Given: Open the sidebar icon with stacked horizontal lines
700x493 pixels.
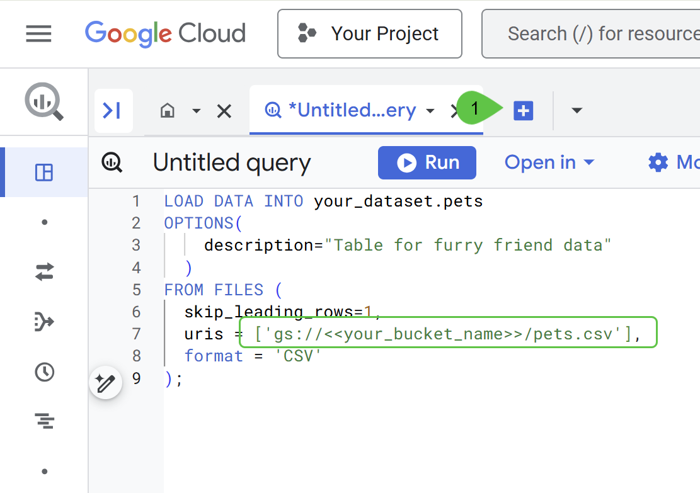Looking at the screenshot, I should pyautogui.click(x=45, y=421).
